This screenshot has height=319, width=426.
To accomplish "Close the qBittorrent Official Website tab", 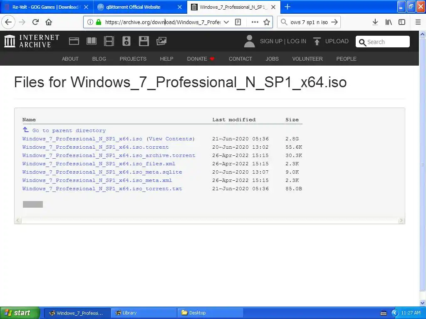I will (180, 7).
